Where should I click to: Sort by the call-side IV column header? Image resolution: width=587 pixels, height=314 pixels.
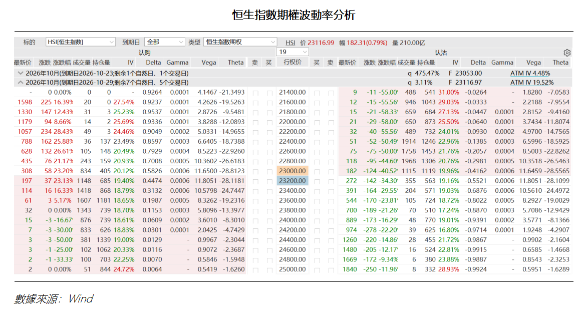point(130,63)
